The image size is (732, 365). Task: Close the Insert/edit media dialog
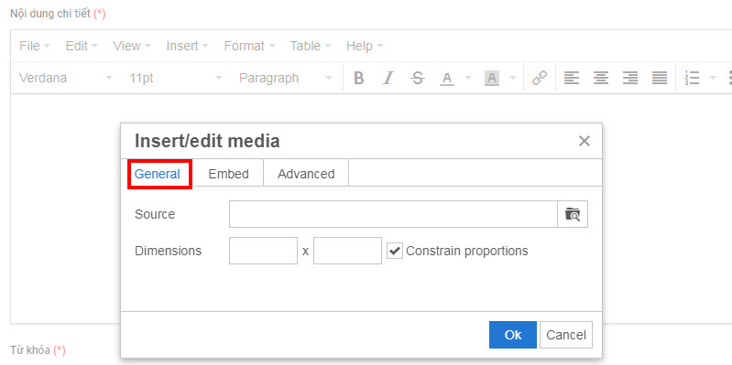584,141
